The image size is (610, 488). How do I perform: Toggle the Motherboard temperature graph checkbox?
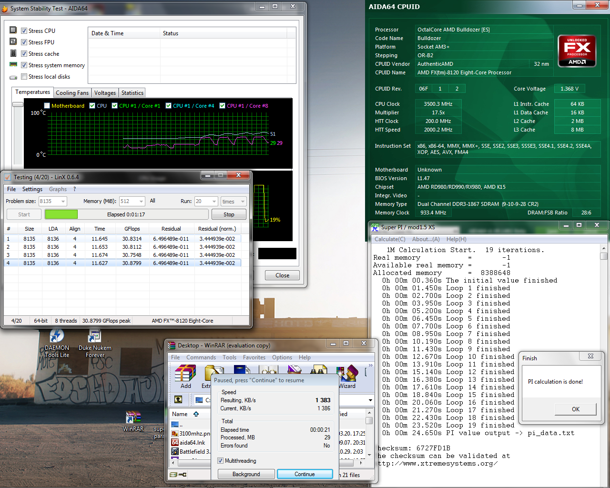pyautogui.click(x=47, y=106)
